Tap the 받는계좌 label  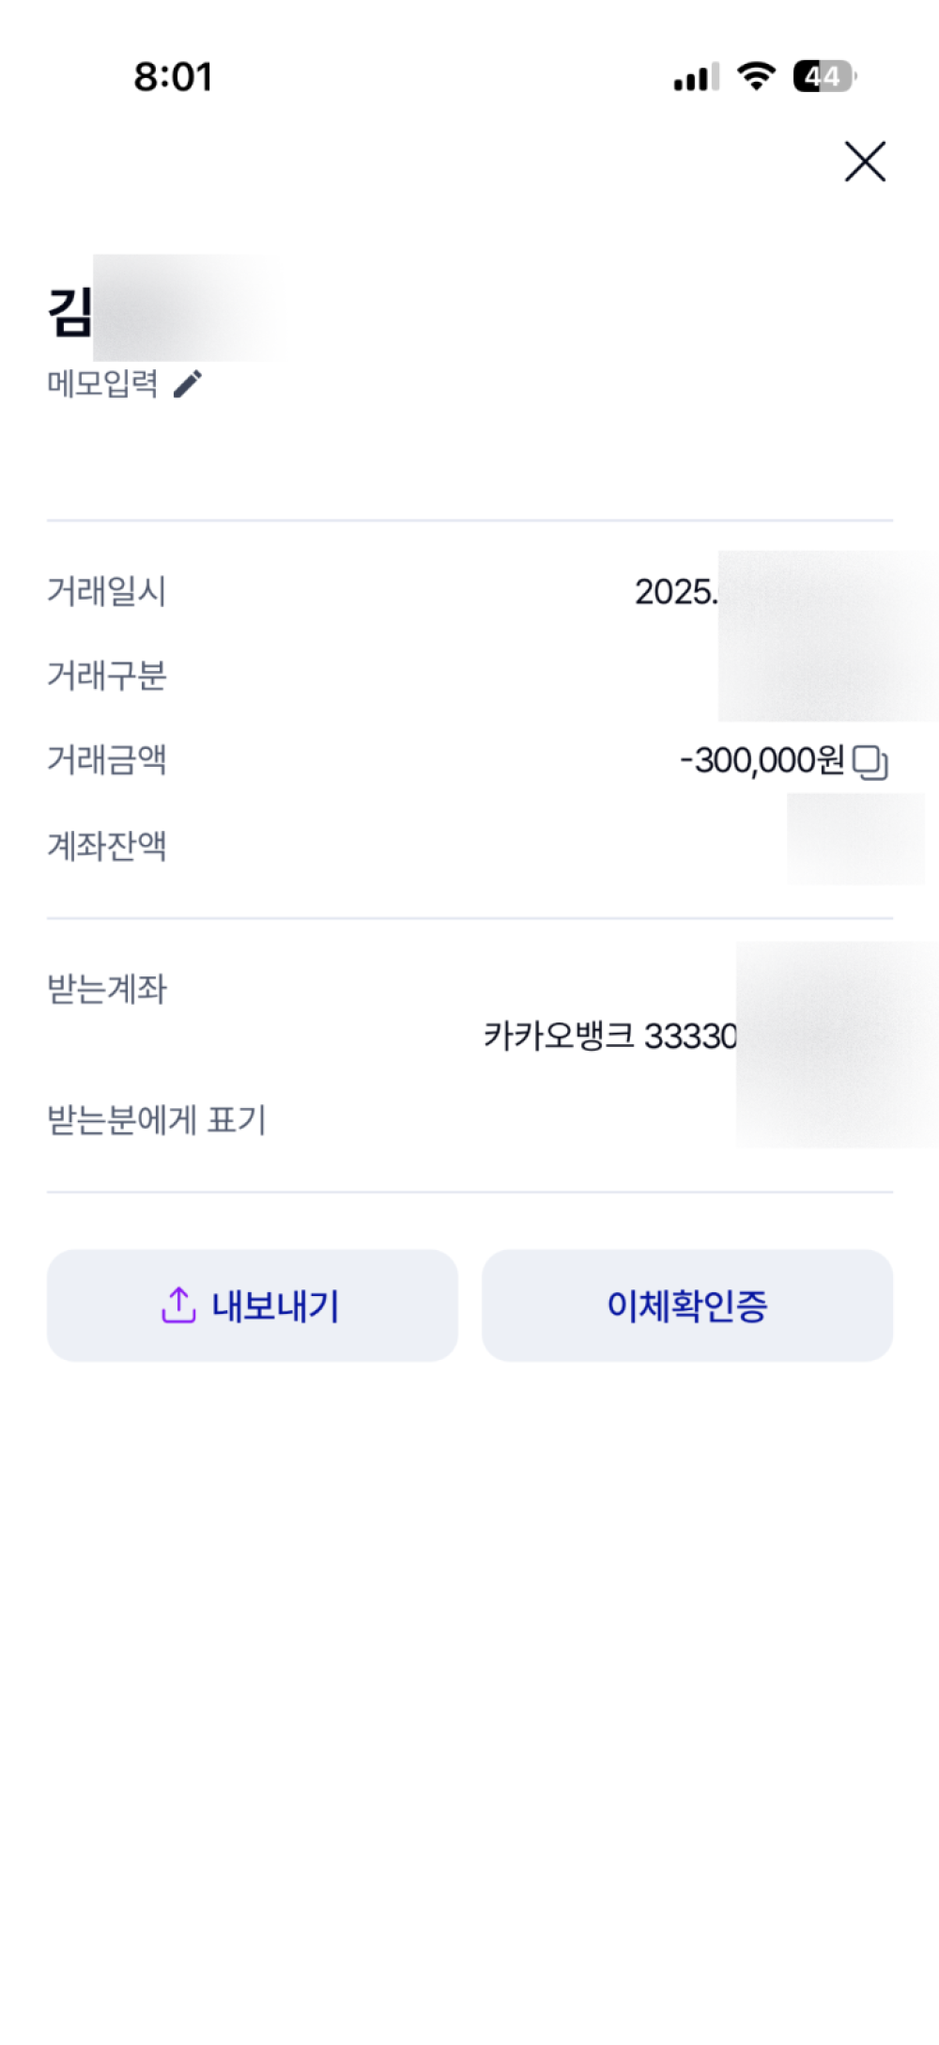pyautogui.click(x=106, y=989)
